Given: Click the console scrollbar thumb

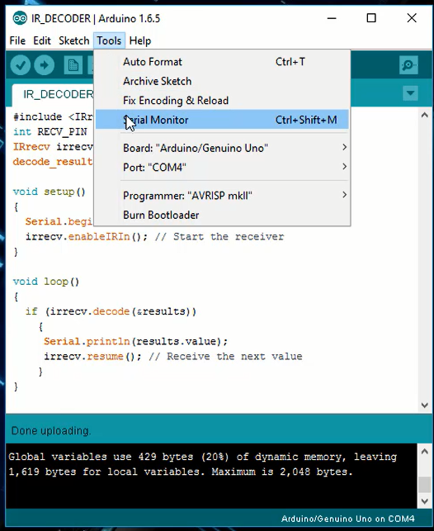Looking at the screenshot, I should tap(425, 485).
